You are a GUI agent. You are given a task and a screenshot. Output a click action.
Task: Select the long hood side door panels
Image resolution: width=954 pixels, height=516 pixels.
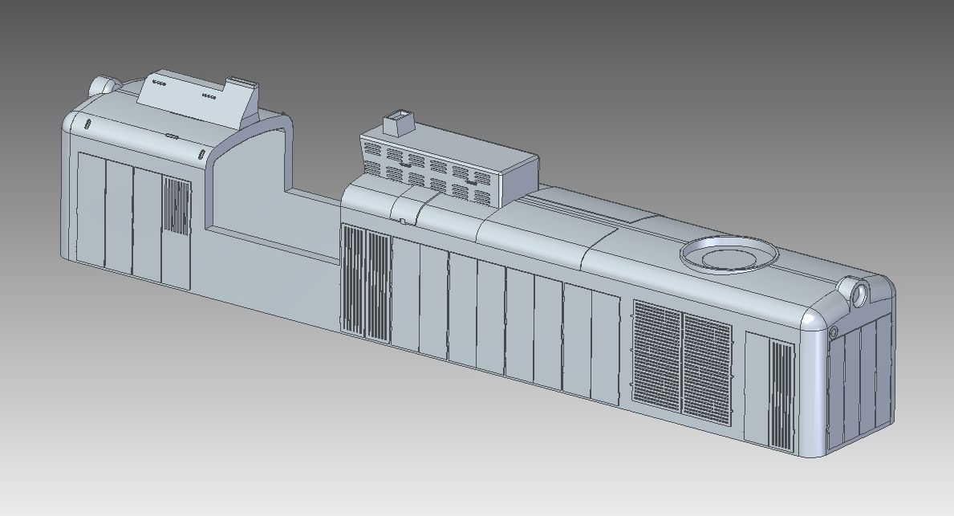(505, 321)
